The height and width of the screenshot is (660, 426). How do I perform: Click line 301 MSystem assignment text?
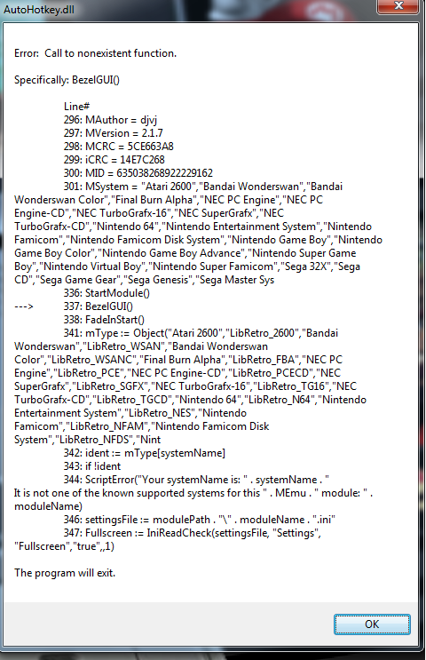(198, 234)
